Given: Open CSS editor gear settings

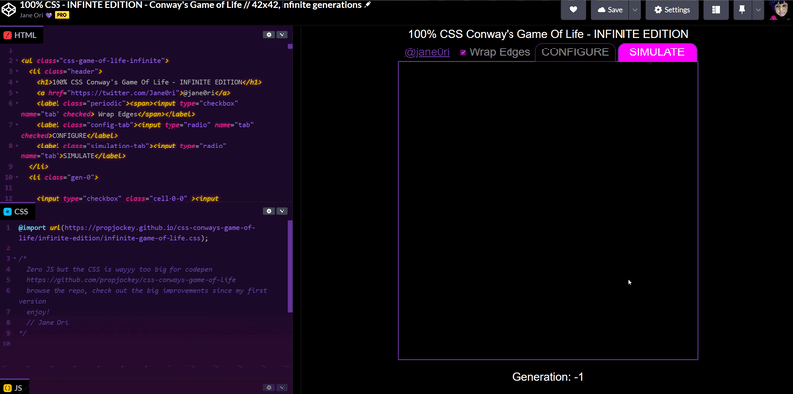Looking at the screenshot, I should tap(269, 211).
